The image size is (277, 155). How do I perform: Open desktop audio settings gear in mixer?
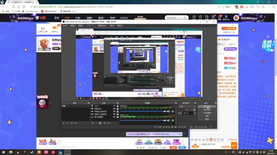click(173, 111)
